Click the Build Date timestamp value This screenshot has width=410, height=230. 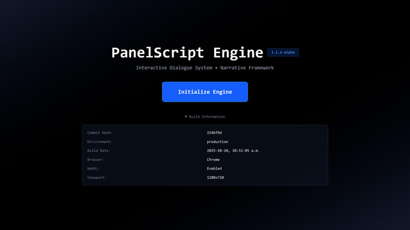233,150
